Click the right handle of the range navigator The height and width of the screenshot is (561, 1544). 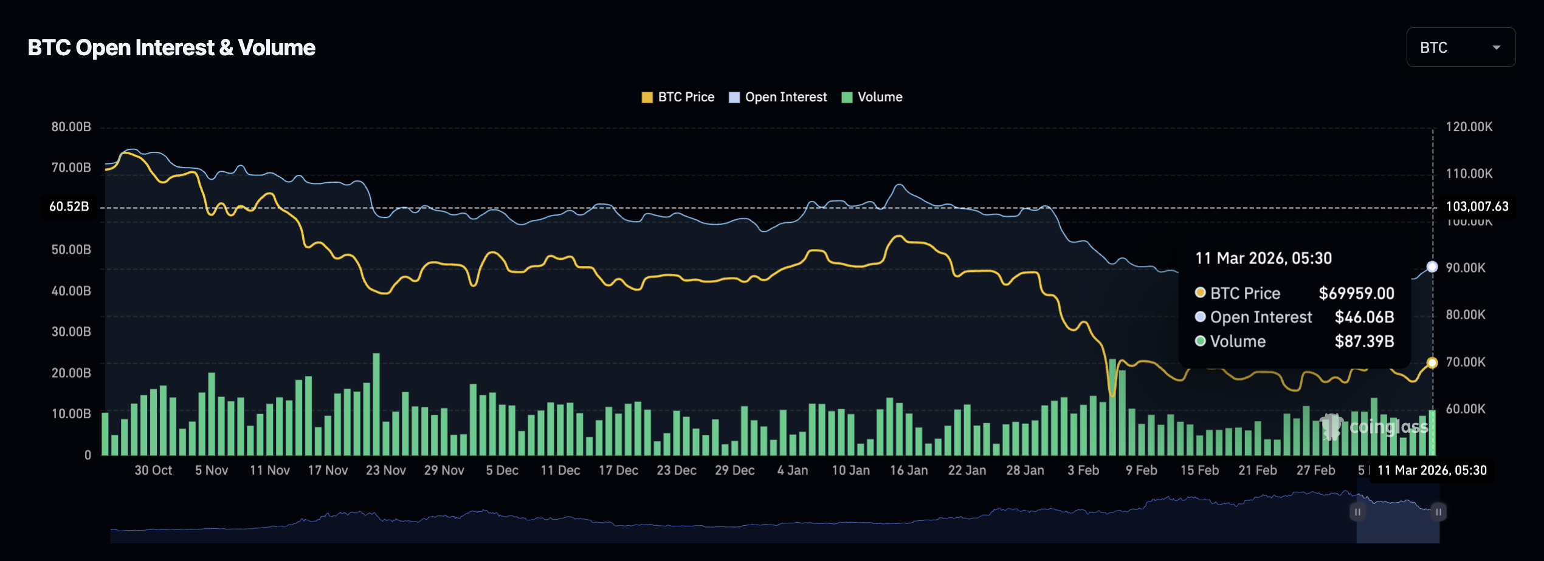tap(1438, 512)
